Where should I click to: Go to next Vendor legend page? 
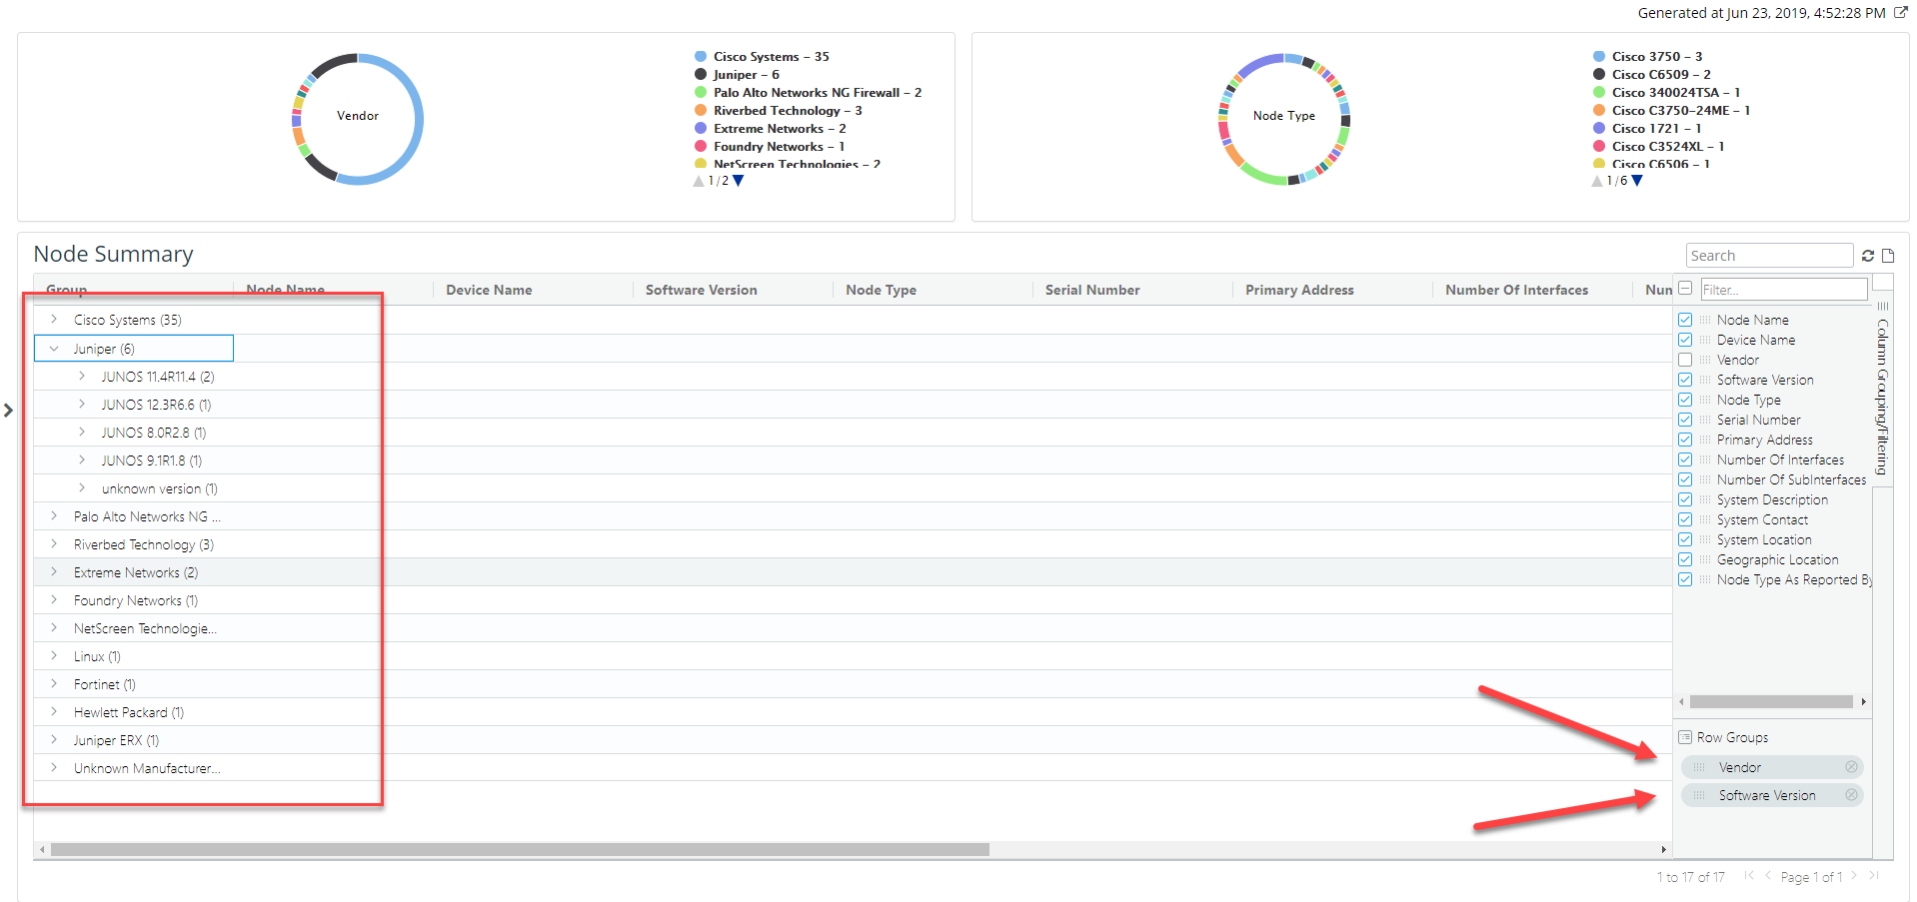click(738, 181)
